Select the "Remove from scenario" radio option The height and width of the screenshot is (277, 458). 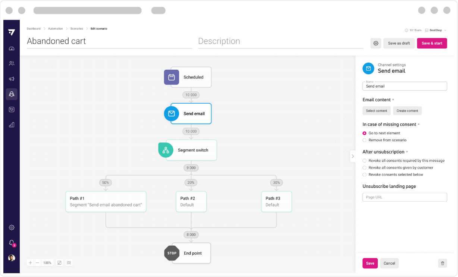click(x=364, y=140)
